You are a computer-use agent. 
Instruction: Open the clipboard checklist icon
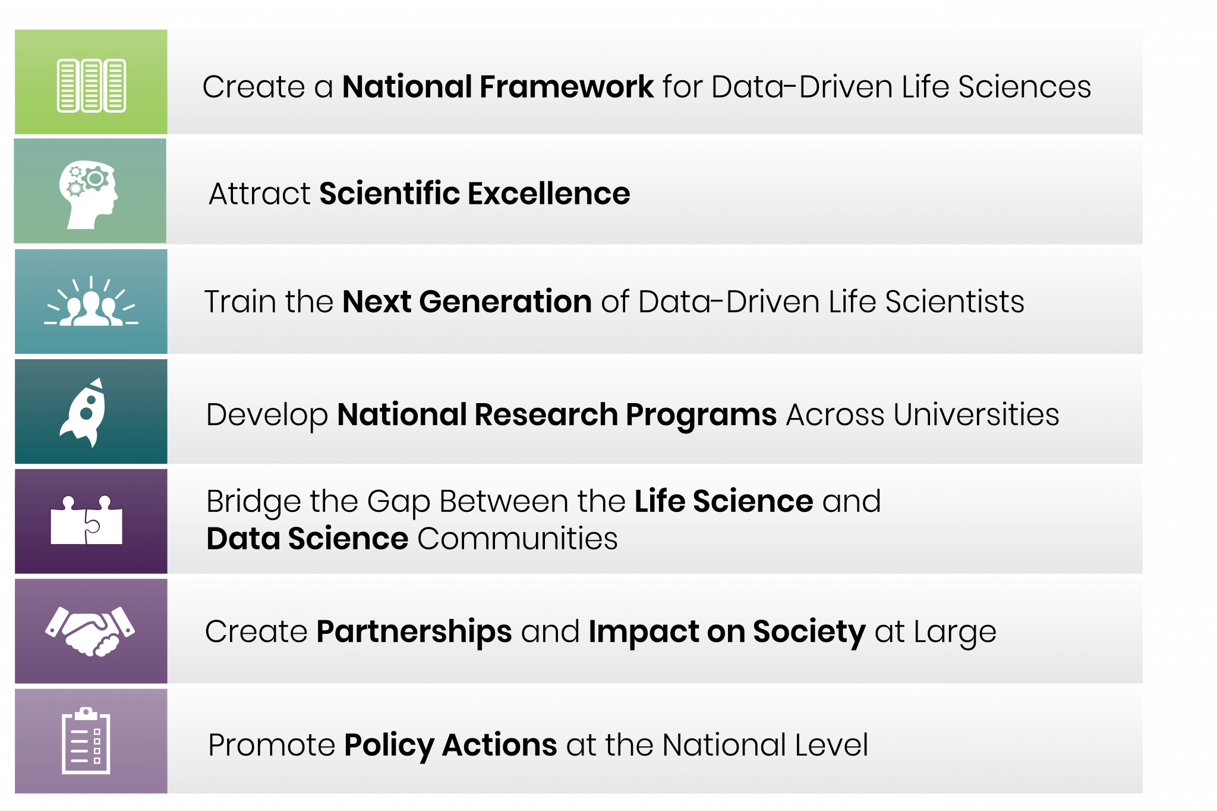pos(86,741)
